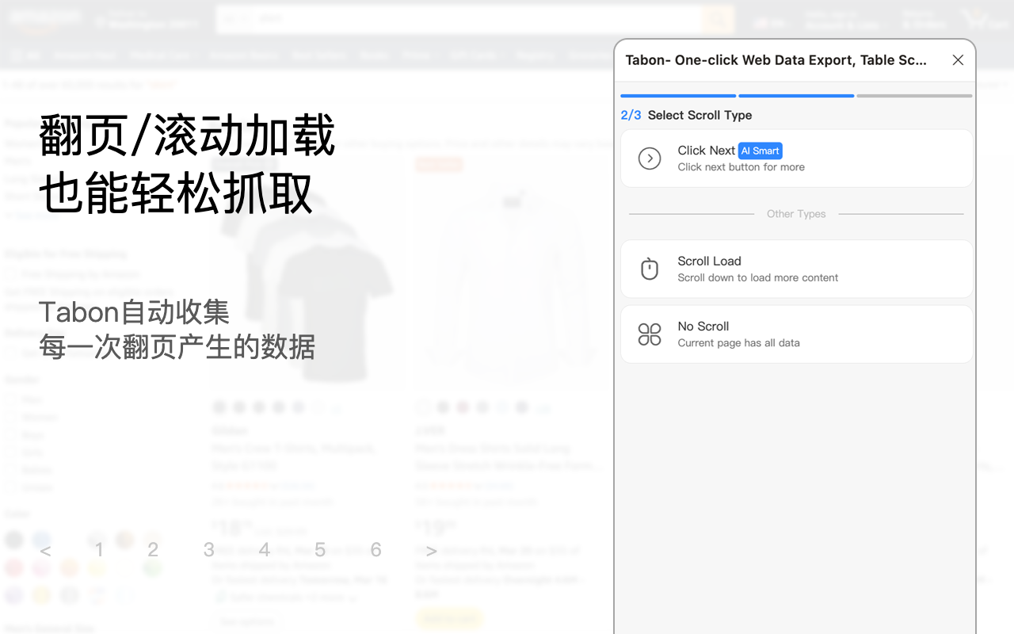The width and height of the screenshot is (1014, 634).
Task: Click the text "Click next button for more"
Action: [x=741, y=167]
